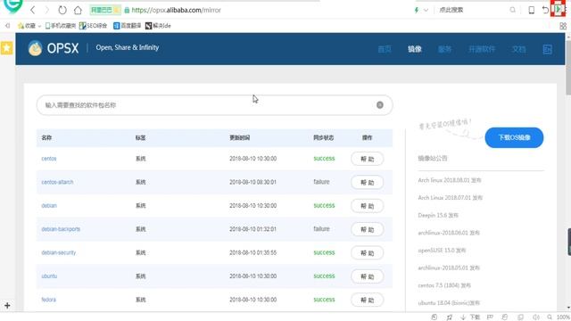The image size is (571, 321).
Task: Open the fedora mirror link
Action: pos(49,300)
